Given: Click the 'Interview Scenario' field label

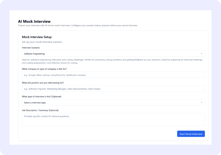Looking at the screenshot, I should coord(31,48).
